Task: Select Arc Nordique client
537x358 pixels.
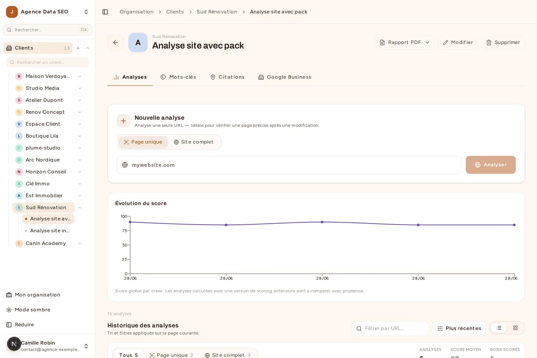Action: (44, 160)
